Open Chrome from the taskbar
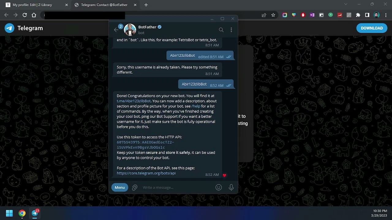This screenshot has width=392, height=220. (x=22, y=213)
